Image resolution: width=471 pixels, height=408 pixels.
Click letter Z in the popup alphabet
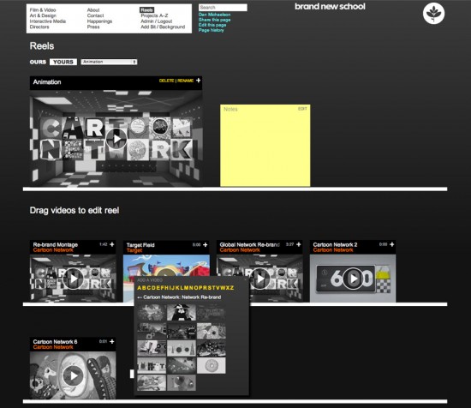pyautogui.click(x=232, y=288)
